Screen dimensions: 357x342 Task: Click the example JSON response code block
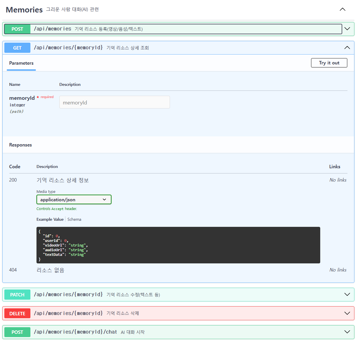point(178,245)
